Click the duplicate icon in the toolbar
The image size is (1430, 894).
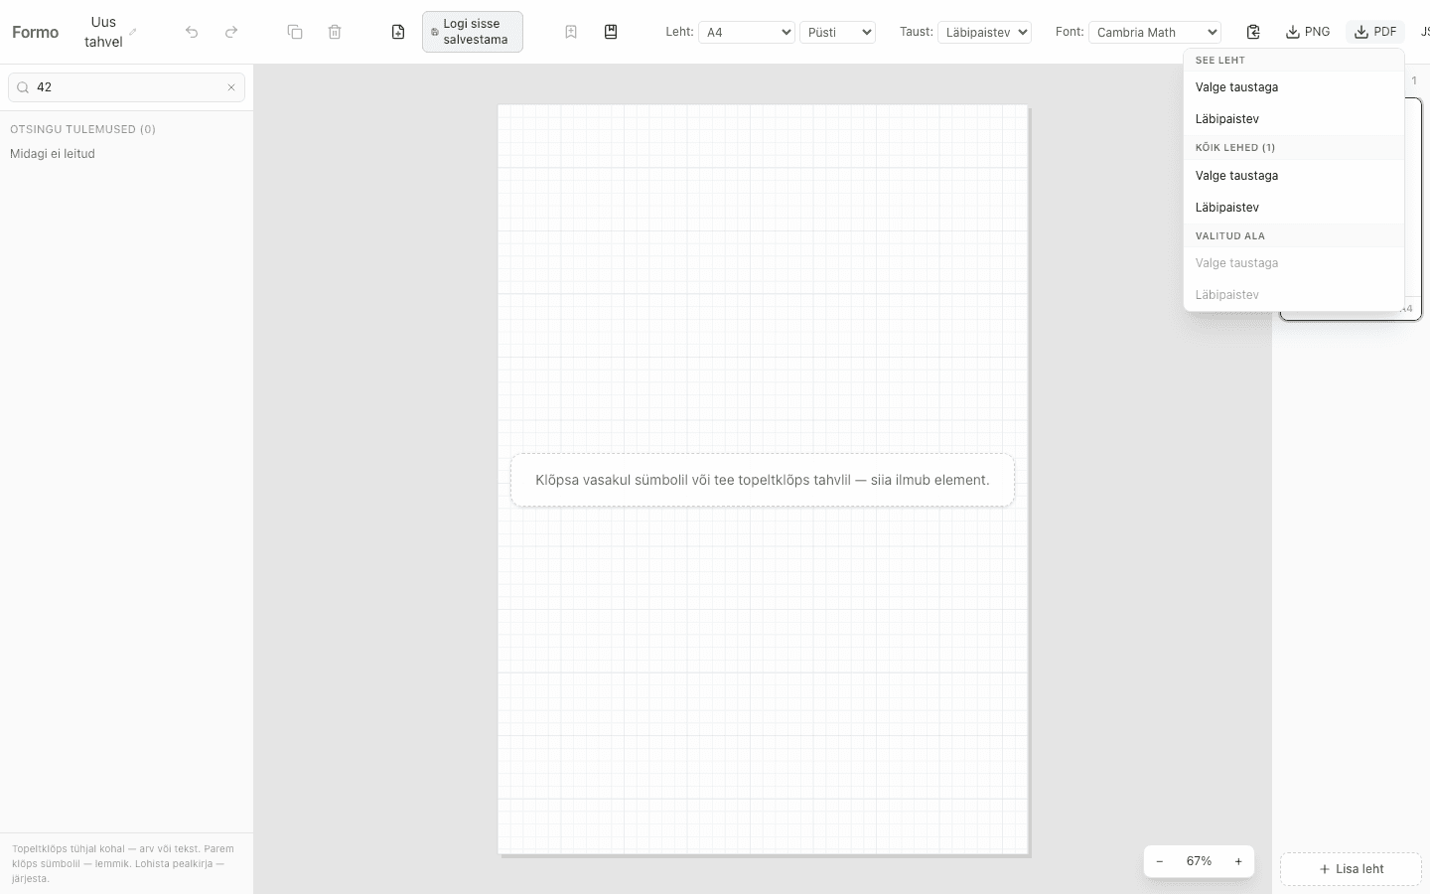[295, 32]
